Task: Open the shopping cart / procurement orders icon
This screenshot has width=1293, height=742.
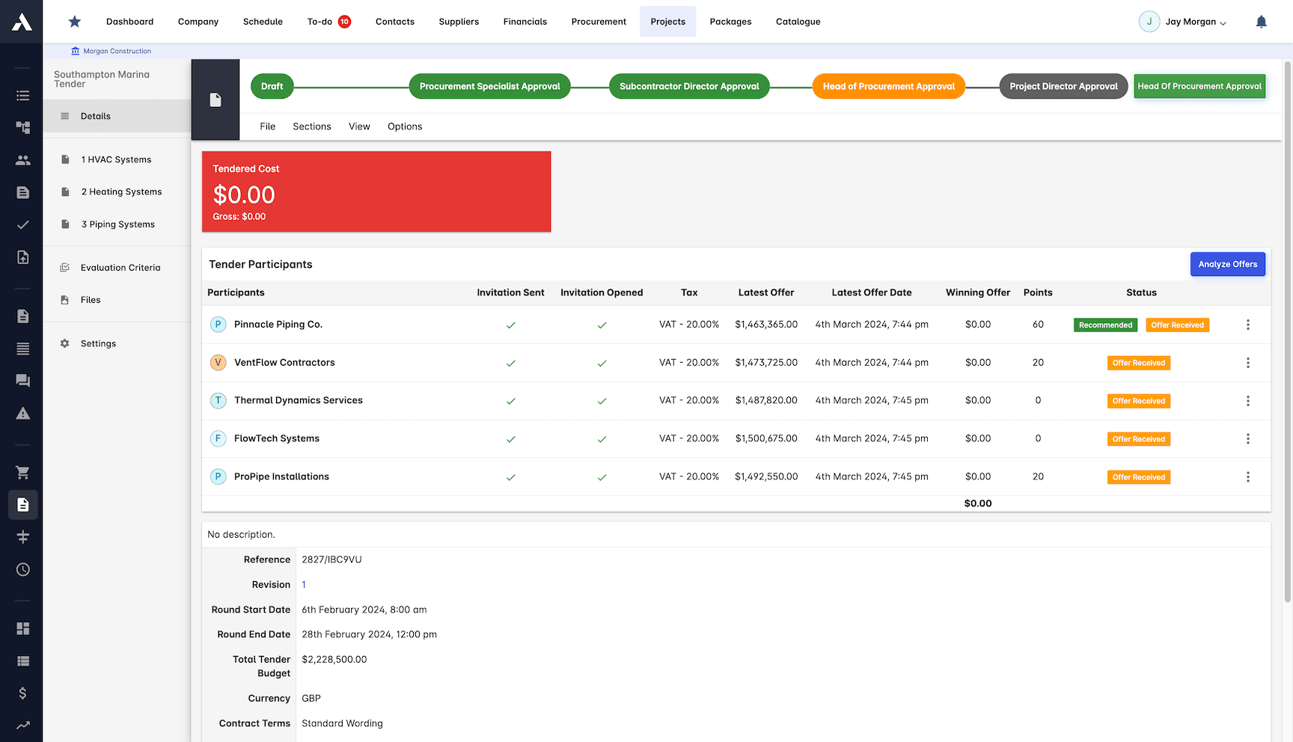Action: point(22,472)
